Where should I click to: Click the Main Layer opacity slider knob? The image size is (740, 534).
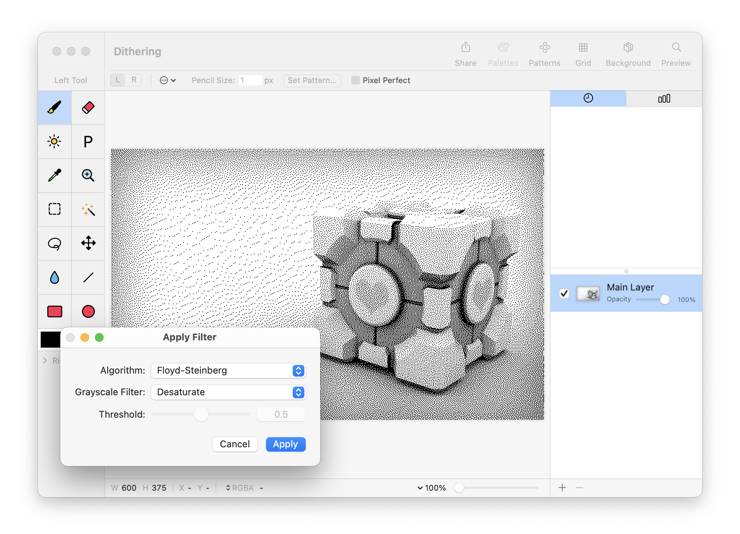tap(665, 300)
